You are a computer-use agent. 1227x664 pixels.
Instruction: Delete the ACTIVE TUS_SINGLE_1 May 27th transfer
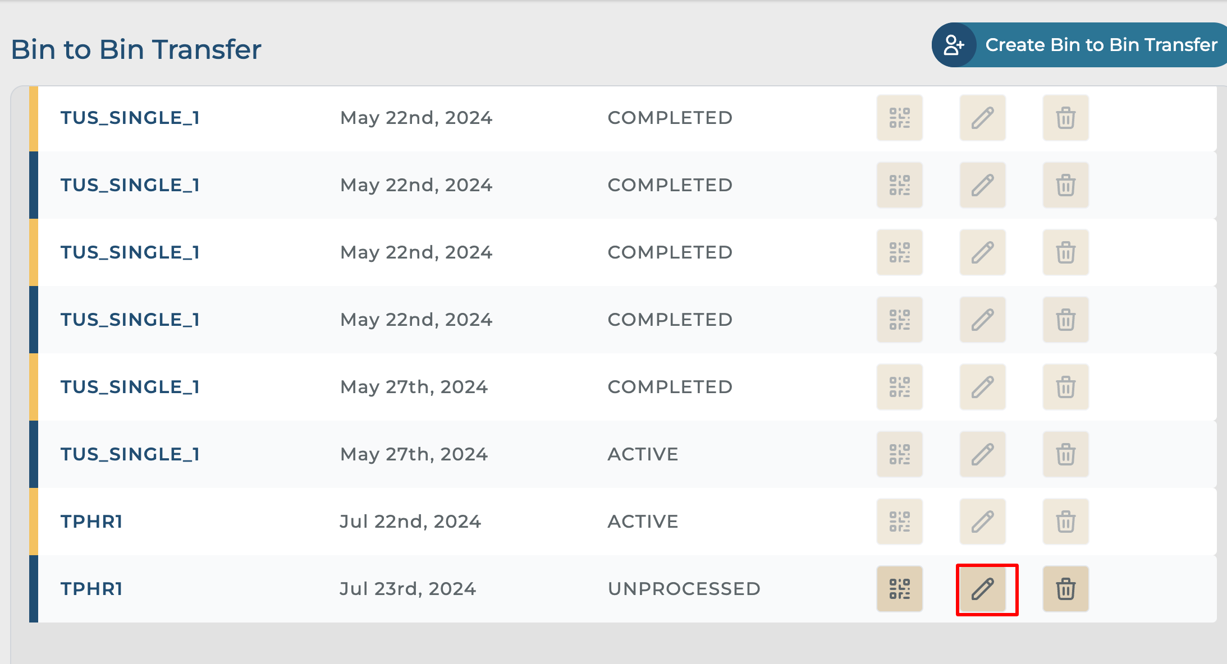(x=1065, y=454)
